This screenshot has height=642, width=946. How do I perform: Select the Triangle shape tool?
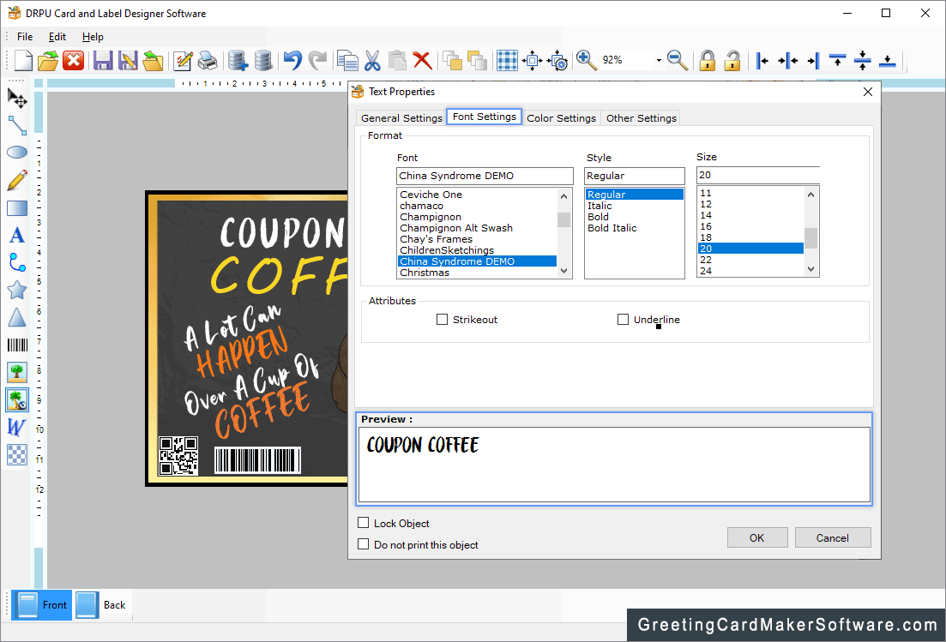click(17, 317)
